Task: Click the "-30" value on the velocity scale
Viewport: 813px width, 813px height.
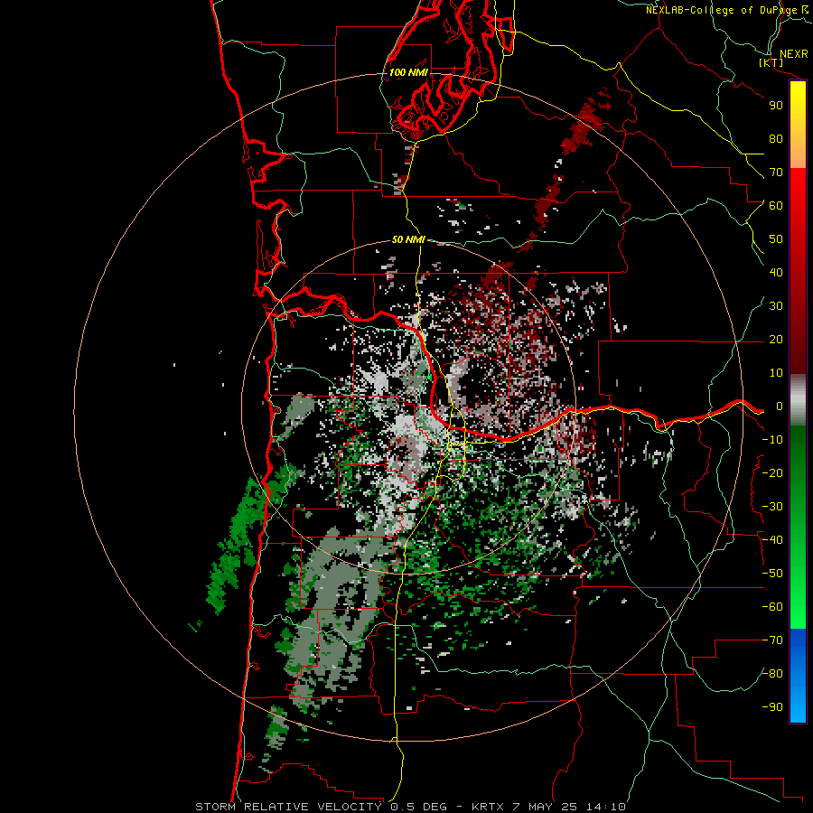Action: point(772,507)
